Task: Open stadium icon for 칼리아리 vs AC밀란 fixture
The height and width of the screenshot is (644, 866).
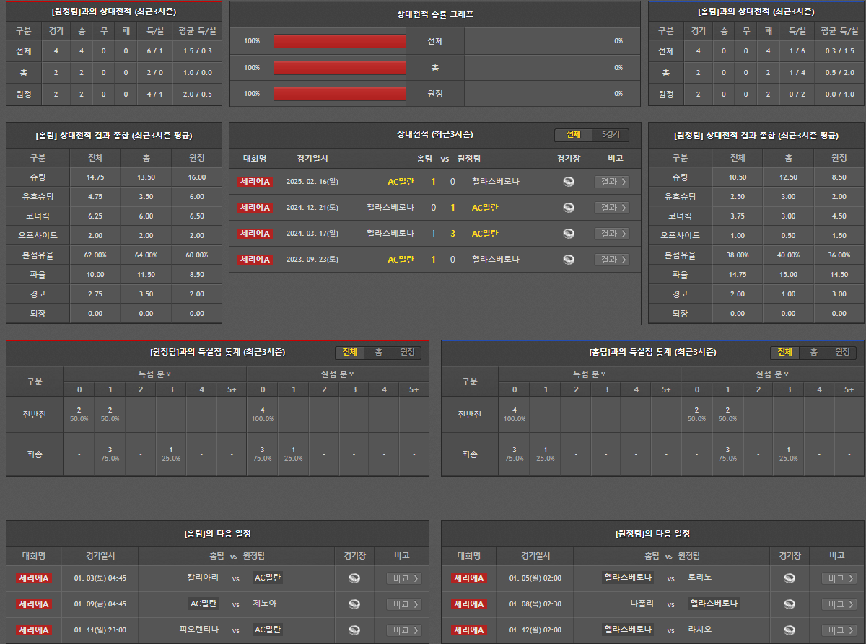Action: [x=354, y=578]
